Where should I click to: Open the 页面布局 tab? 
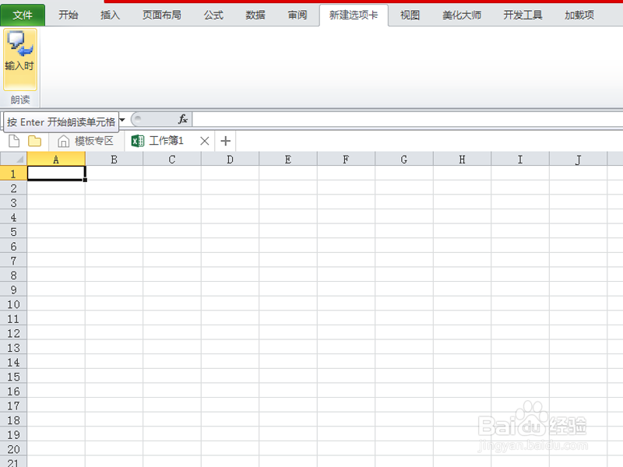coord(162,15)
